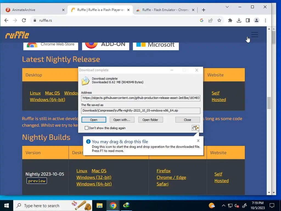Click the ruffle logo
Image resolution: width=281 pixels, height=211 pixels.
17,35
